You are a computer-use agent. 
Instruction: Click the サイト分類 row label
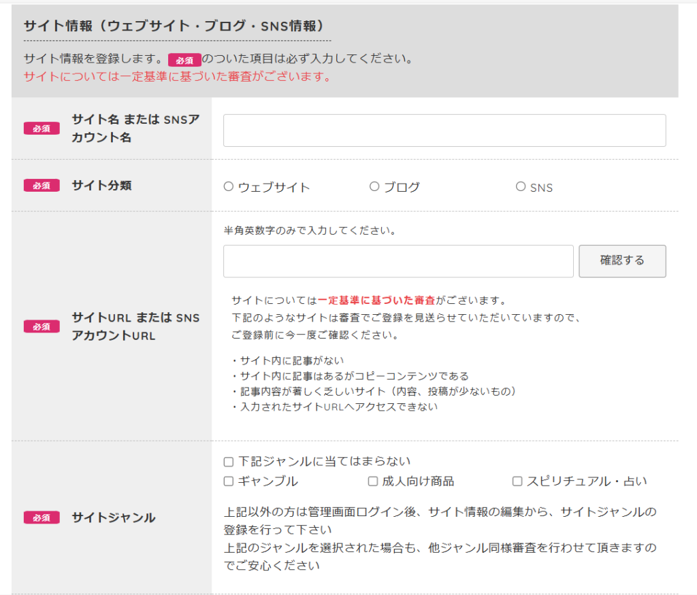(x=101, y=186)
